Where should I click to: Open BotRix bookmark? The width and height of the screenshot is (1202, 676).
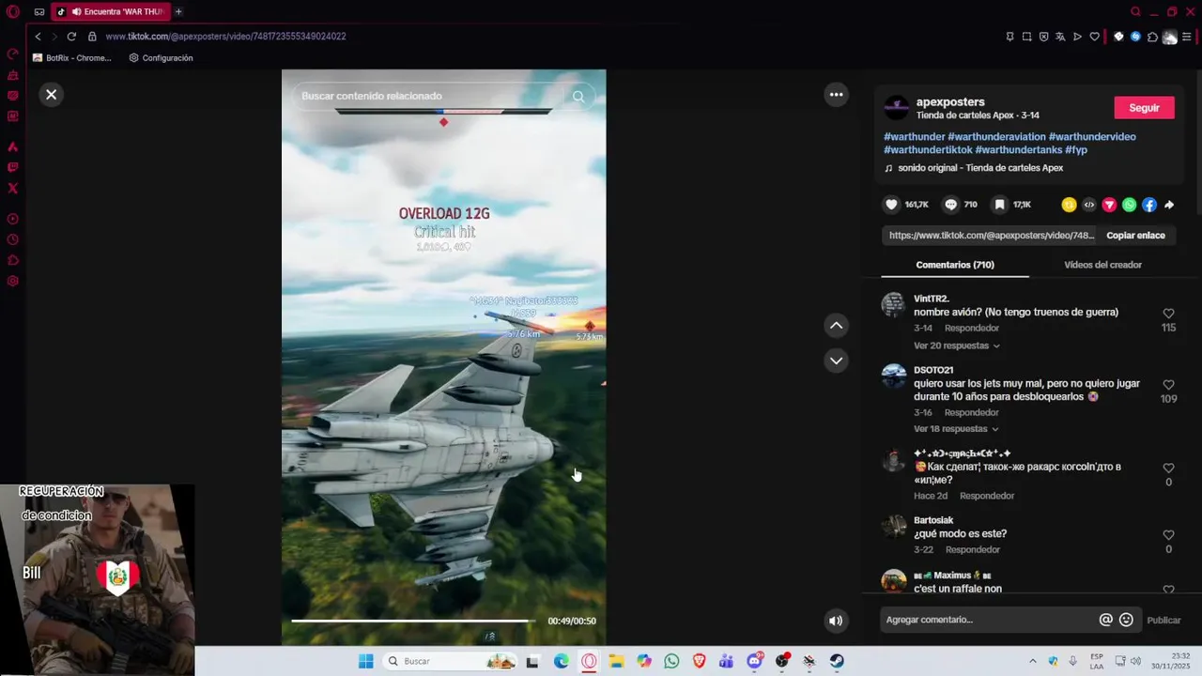71,58
